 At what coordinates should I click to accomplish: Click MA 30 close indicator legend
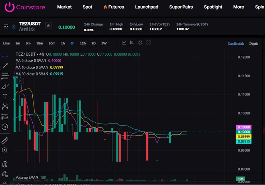click(x=32, y=74)
